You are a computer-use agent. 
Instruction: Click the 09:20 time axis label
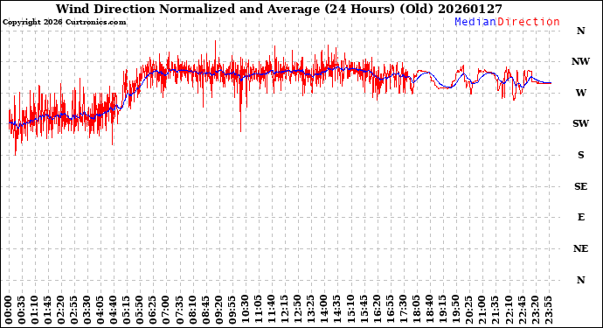[x=218, y=311]
